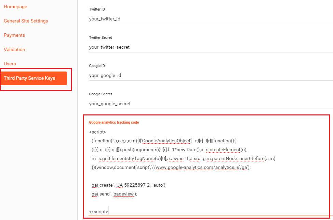Click the Google analytics tracking code label
Viewport: 333px width, 220px height.
(x=114, y=122)
